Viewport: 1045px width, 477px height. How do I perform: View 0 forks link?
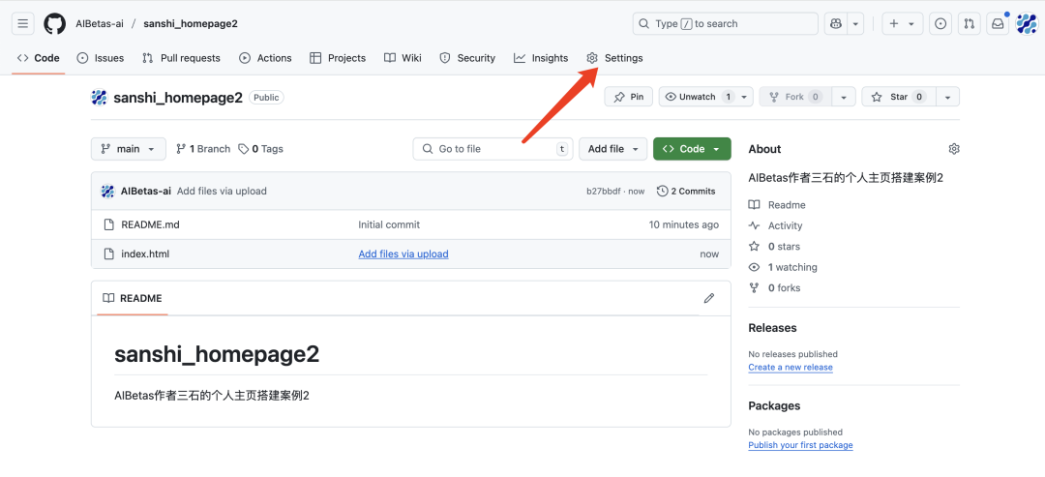775,287
